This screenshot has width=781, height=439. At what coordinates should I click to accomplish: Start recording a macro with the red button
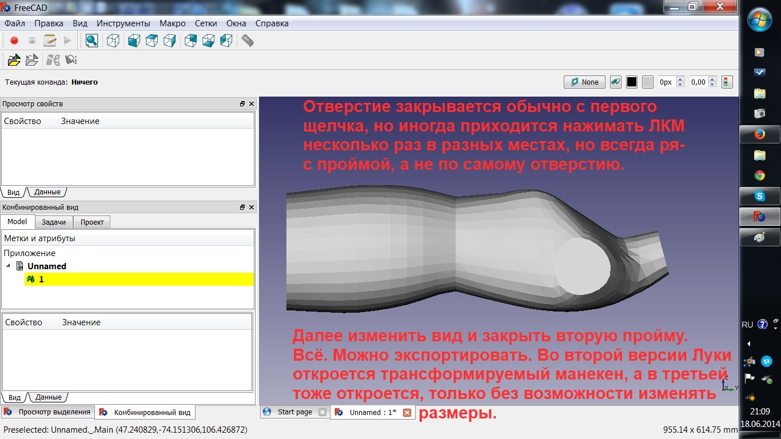click(x=14, y=41)
